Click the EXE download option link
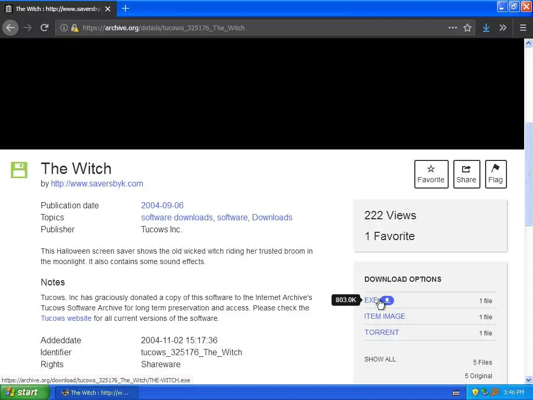The image size is (533, 400). point(371,301)
